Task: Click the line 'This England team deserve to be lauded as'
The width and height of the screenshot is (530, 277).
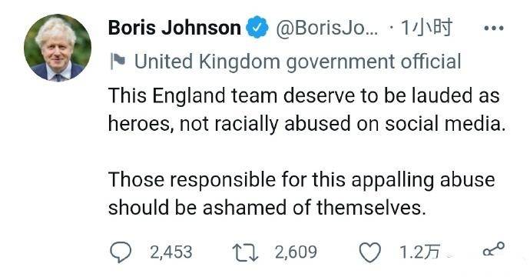Action: pyautogui.click(x=304, y=95)
